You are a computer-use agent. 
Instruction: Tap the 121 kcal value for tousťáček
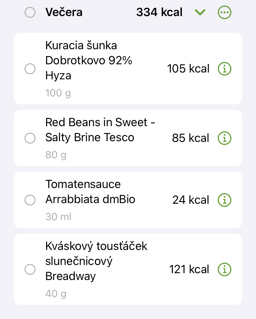[189, 269]
